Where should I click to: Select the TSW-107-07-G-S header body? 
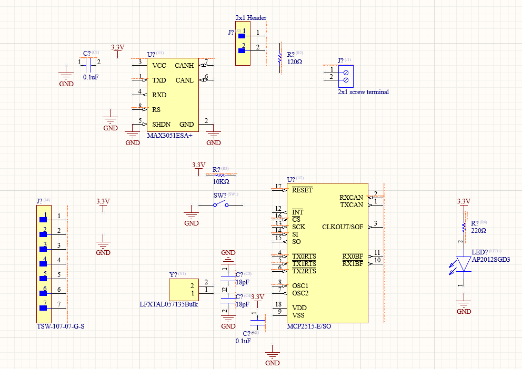click(44, 264)
